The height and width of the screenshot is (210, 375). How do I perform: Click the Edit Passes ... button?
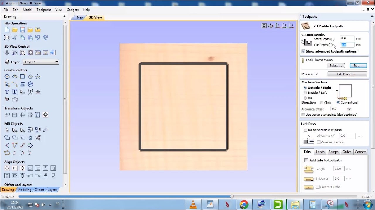point(347,74)
